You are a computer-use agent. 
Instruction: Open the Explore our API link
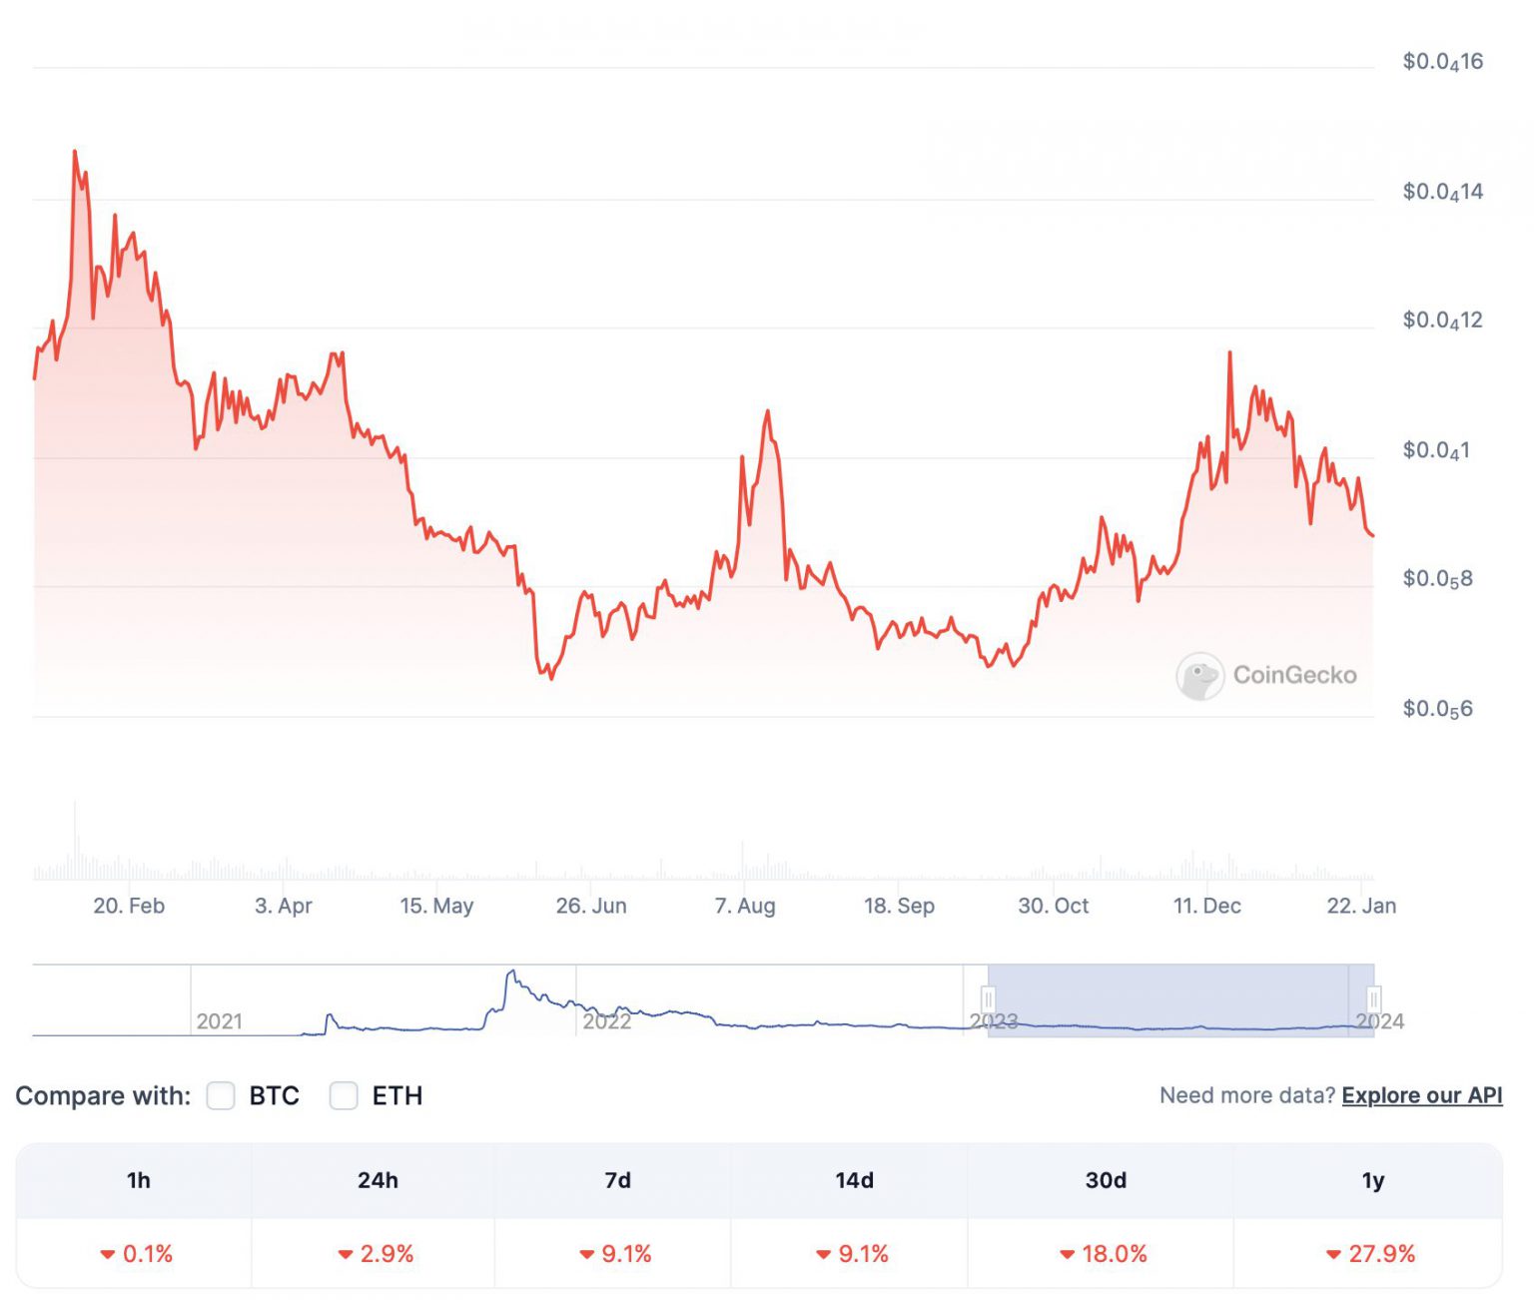click(x=1421, y=1095)
